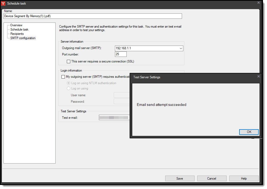Enable 'My outgoing server (SMTP) requires authentication'
The image size is (267, 189).
coord(63,77)
